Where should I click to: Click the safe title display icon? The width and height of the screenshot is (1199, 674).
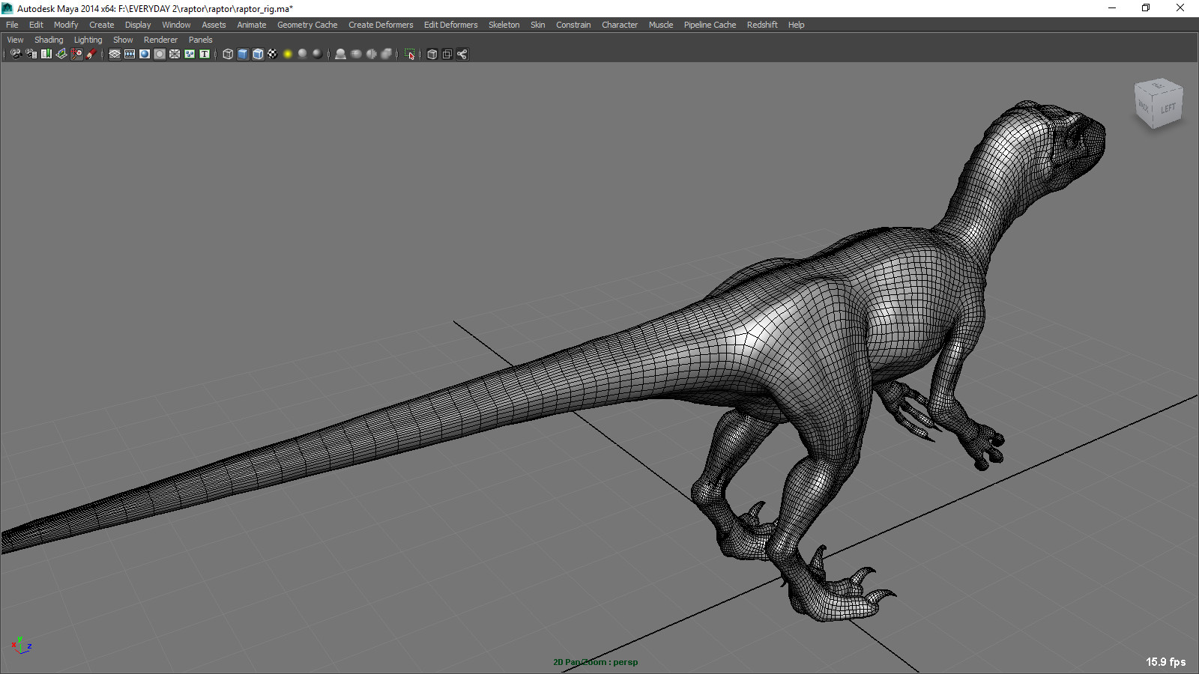point(204,54)
